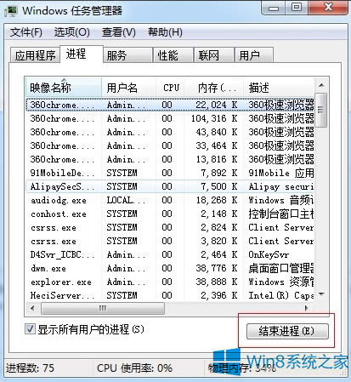Select the dwm.exe process row
The height and width of the screenshot is (382, 351).
(170, 268)
